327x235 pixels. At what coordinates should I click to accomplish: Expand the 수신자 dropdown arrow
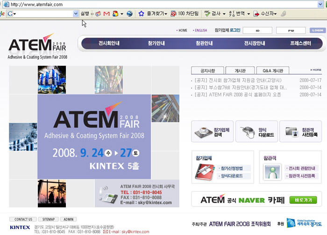pos(276,14)
